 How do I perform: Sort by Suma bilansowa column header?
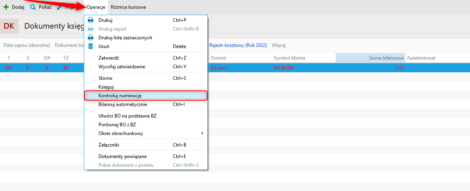370,58
